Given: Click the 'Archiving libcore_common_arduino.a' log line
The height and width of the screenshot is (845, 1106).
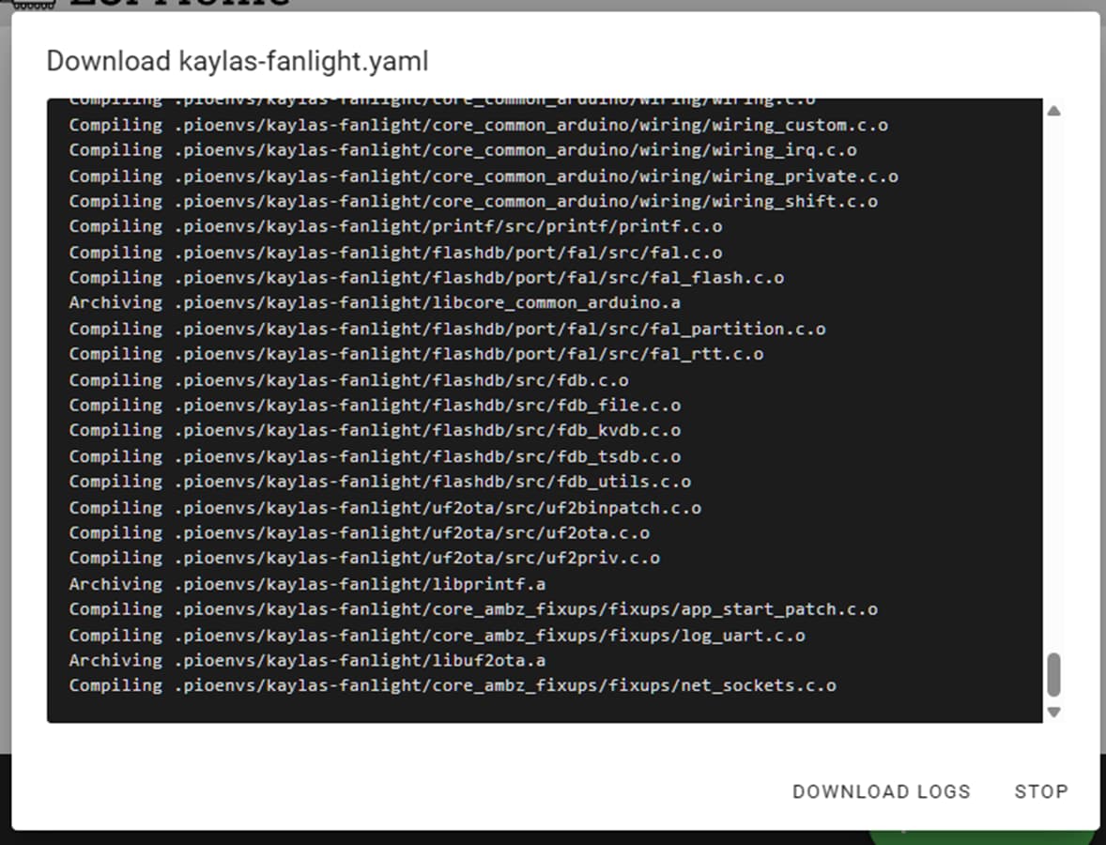Looking at the screenshot, I should click(375, 302).
